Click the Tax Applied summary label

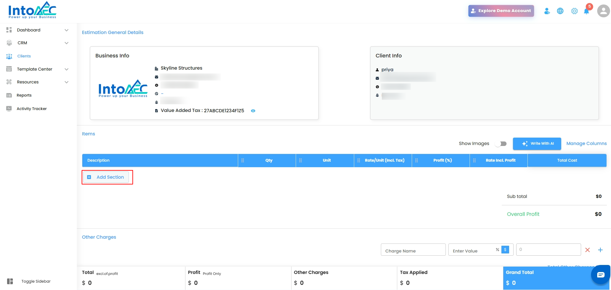pyautogui.click(x=414, y=272)
